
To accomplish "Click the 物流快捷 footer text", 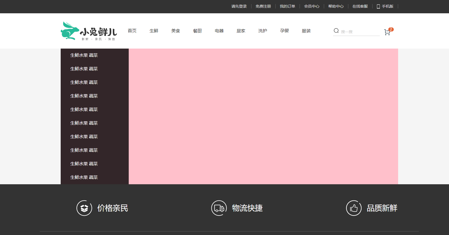I will click(247, 208).
